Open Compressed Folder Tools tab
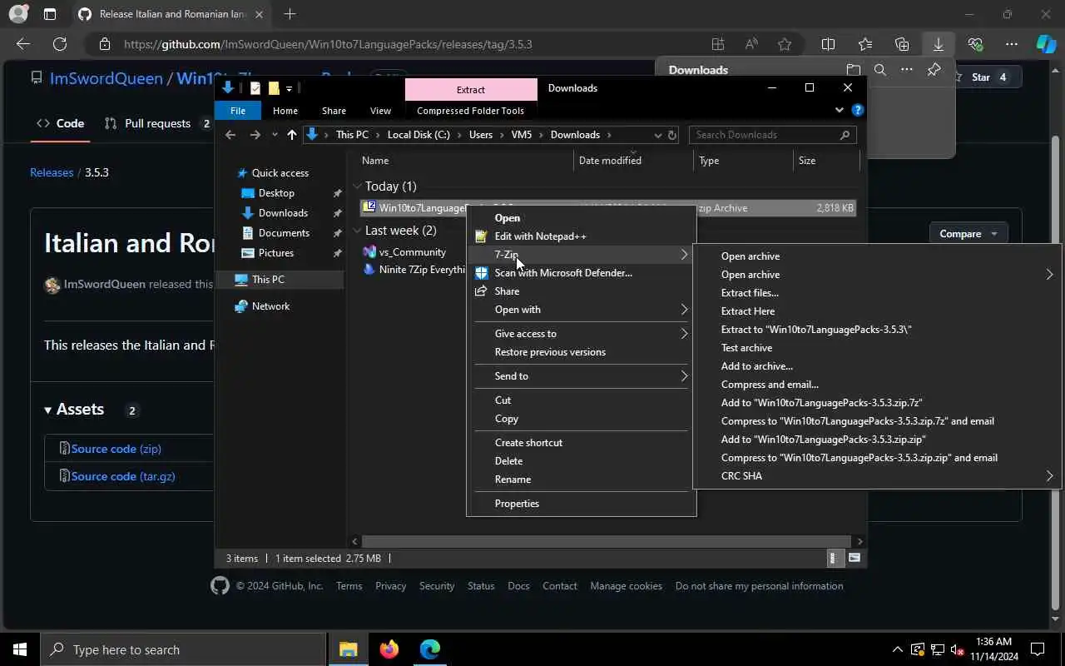This screenshot has height=666, width=1065. pos(470,111)
